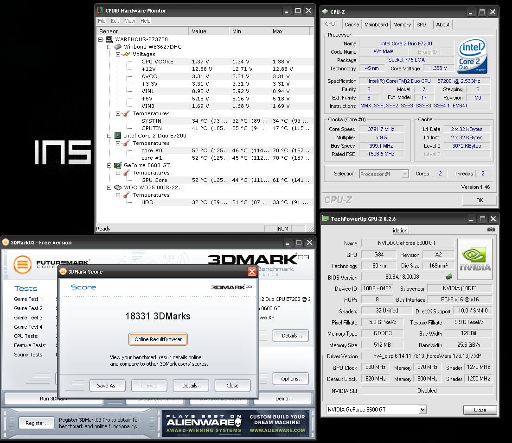Click the Sensor column header
This screenshot has height=443, width=512.
click(142, 31)
